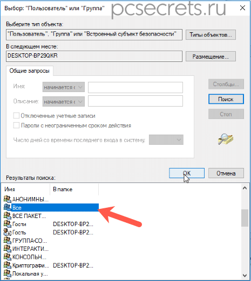Click the magnifying glass search icon
251x281 pixels.
[226, 139]
